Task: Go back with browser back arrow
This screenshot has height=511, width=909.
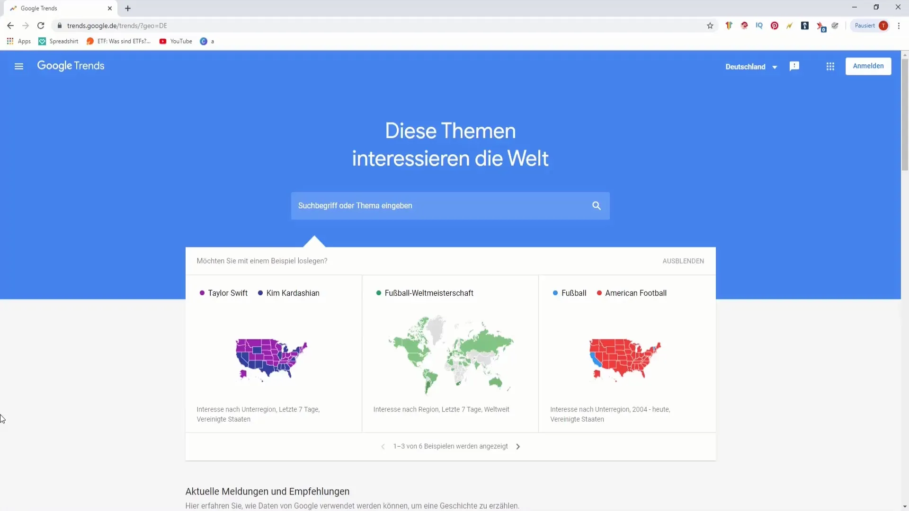Action: (x=10, y=26)
